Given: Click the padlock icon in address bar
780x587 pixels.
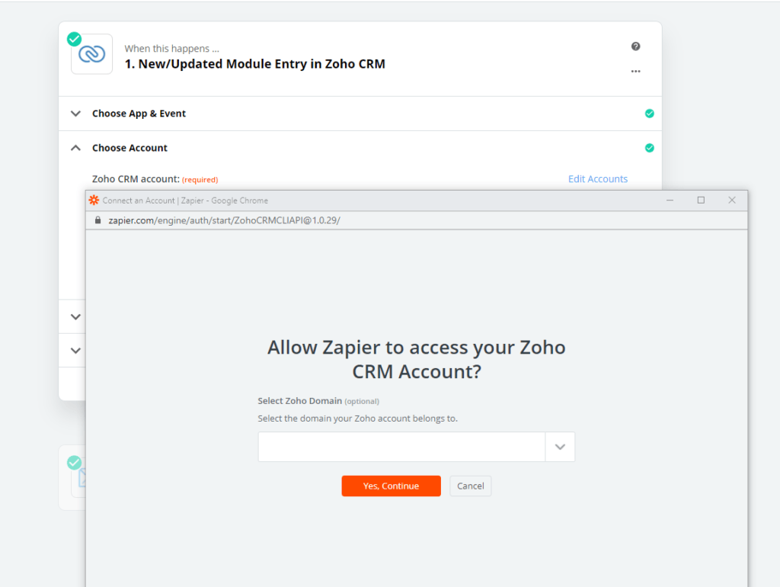Looking at the screenshot, I should 98,220.
